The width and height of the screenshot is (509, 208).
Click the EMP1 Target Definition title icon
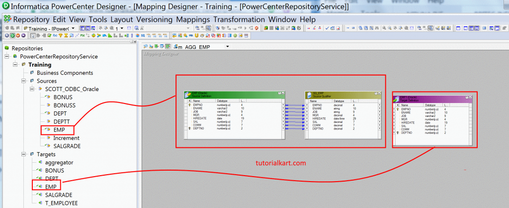pos(396,99)
